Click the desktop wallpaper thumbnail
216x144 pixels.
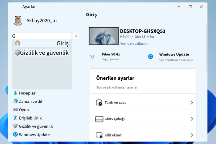click(103, 36)
